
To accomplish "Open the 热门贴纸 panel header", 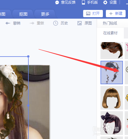I will point(110,23).
